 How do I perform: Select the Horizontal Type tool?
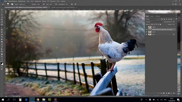pos(2,47)
